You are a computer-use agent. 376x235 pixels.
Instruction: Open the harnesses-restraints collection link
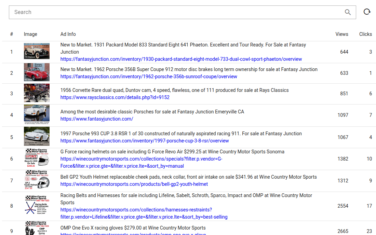point(144,213)
